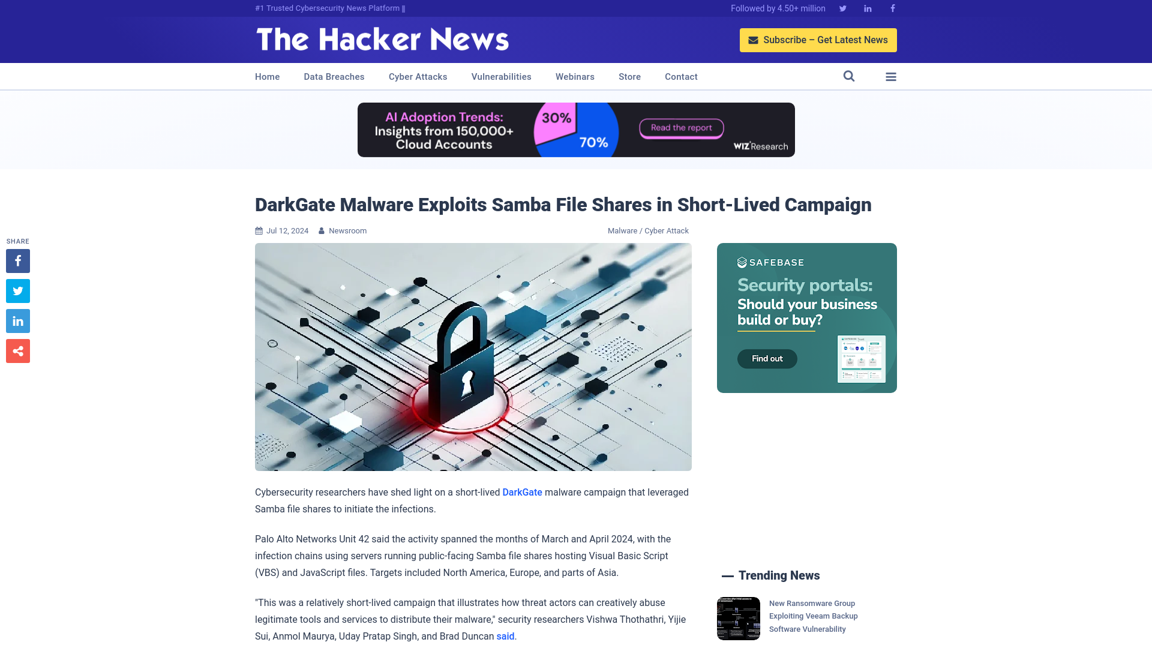1152x648 pixels.
Task: Click the LinkedIn icon in header
Action: [x=867, y=8]
